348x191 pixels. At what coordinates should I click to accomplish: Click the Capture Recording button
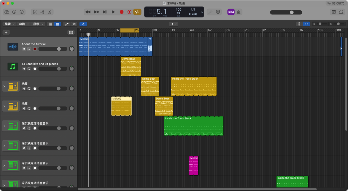(130, 12)
